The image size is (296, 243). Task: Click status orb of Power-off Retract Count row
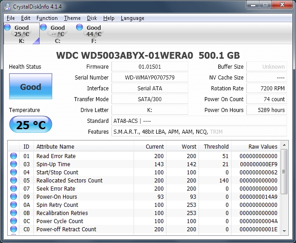(x=14, y=229)
